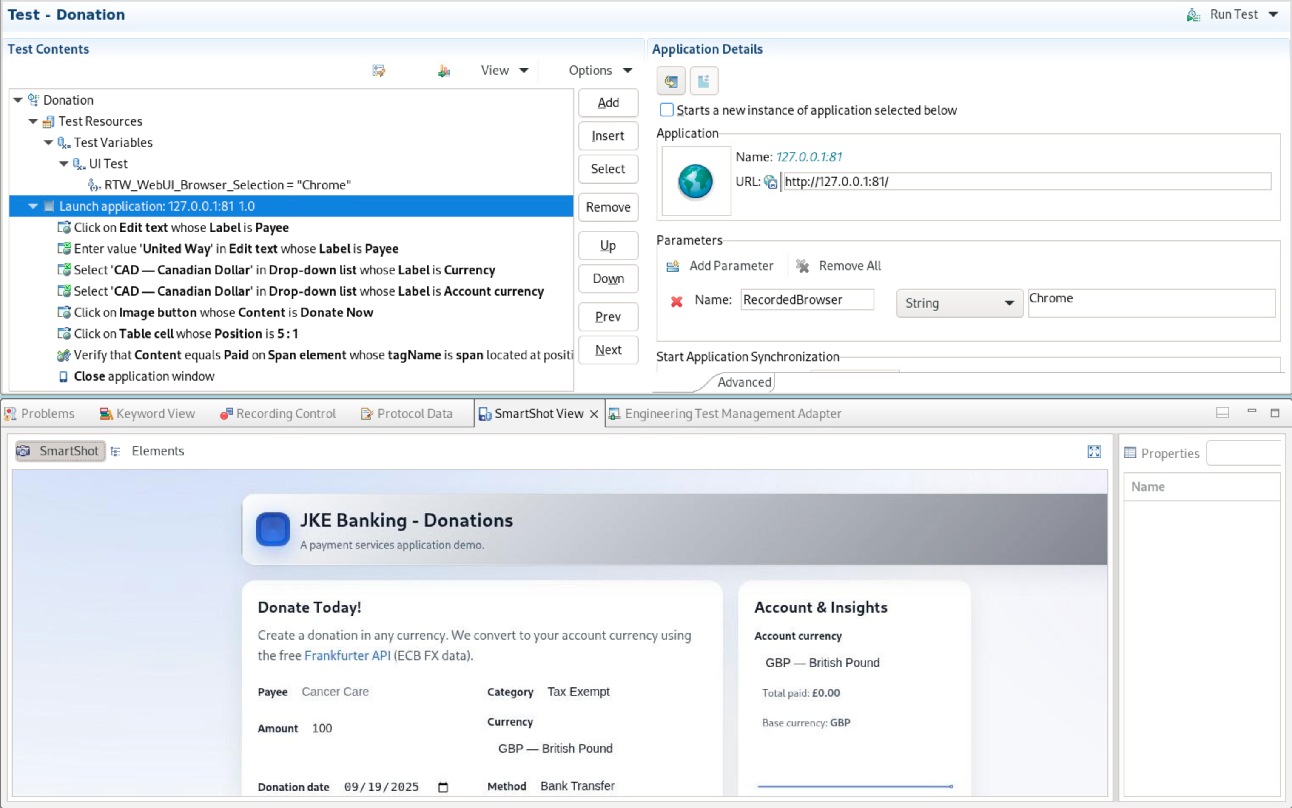The height and width of the screenshot is (808, 1292).
Task: Click the Add Parameter icon
Action: [x=672, y=266]
